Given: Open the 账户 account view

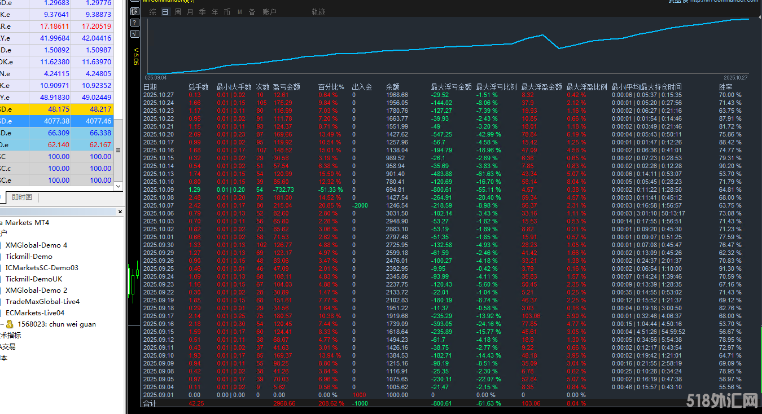Looking at the screenshot, I should pyautogui.click(x=269, y=12).
